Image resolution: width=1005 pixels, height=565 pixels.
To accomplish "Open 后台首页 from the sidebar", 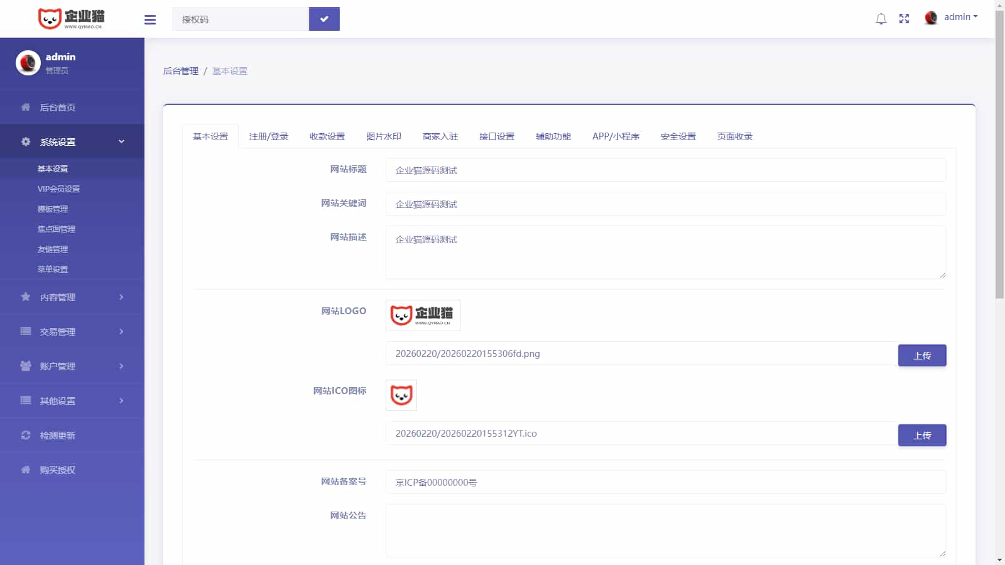I will 58,107.
